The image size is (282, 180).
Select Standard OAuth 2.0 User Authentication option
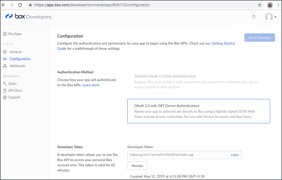[x=198, y=82]
